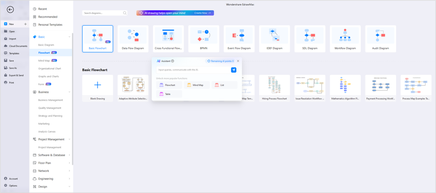Open the Export & Send menu item
The image size is (436, 193).
tap(16, 75)
